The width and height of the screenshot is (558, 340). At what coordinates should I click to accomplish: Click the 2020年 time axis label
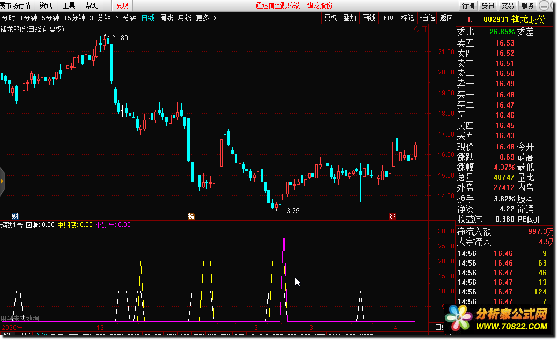point(12,328)
